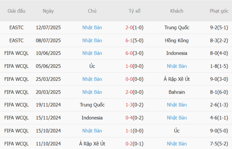Open the 6-0(3-0) score versus Indonesia
The height and width of the screenshot is (149, 232).
coord(135,53)
